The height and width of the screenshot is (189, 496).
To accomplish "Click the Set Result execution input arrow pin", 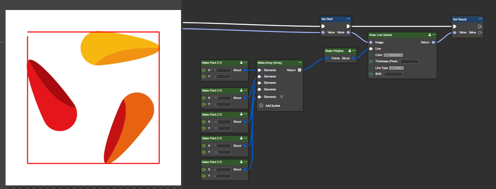I will [x=455, y=26].
